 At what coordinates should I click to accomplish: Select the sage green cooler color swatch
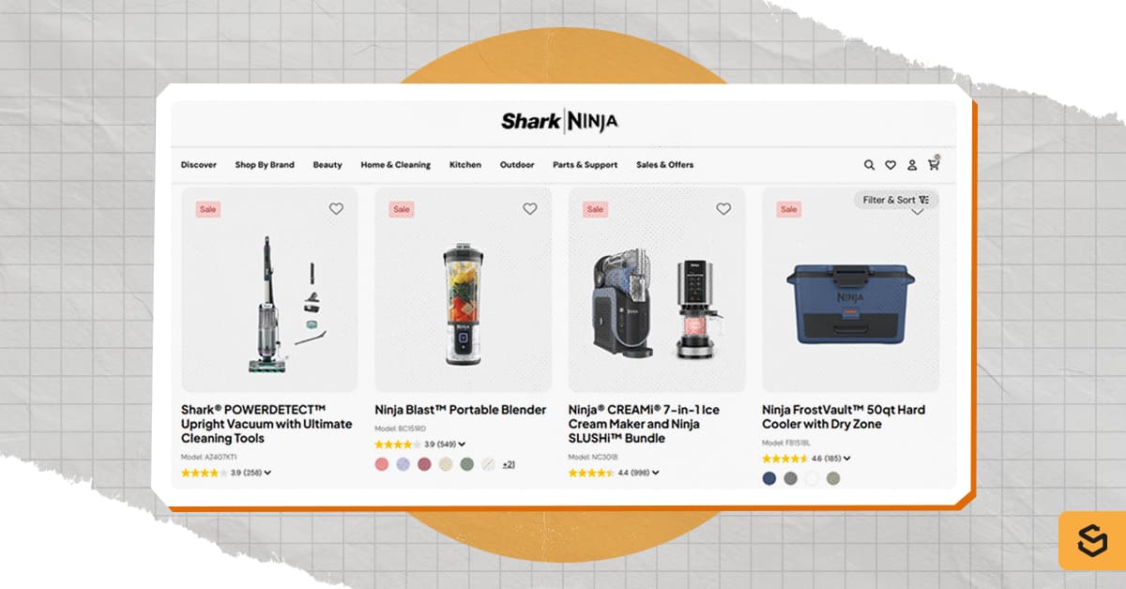(x=833, y=478)
